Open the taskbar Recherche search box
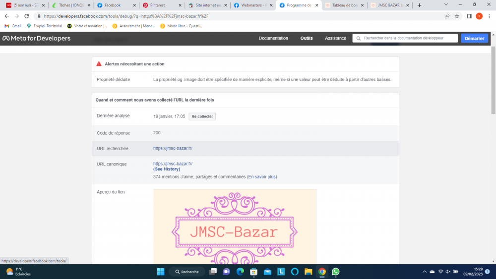This screenshot has height=279, width=496. tap(187, 272)
